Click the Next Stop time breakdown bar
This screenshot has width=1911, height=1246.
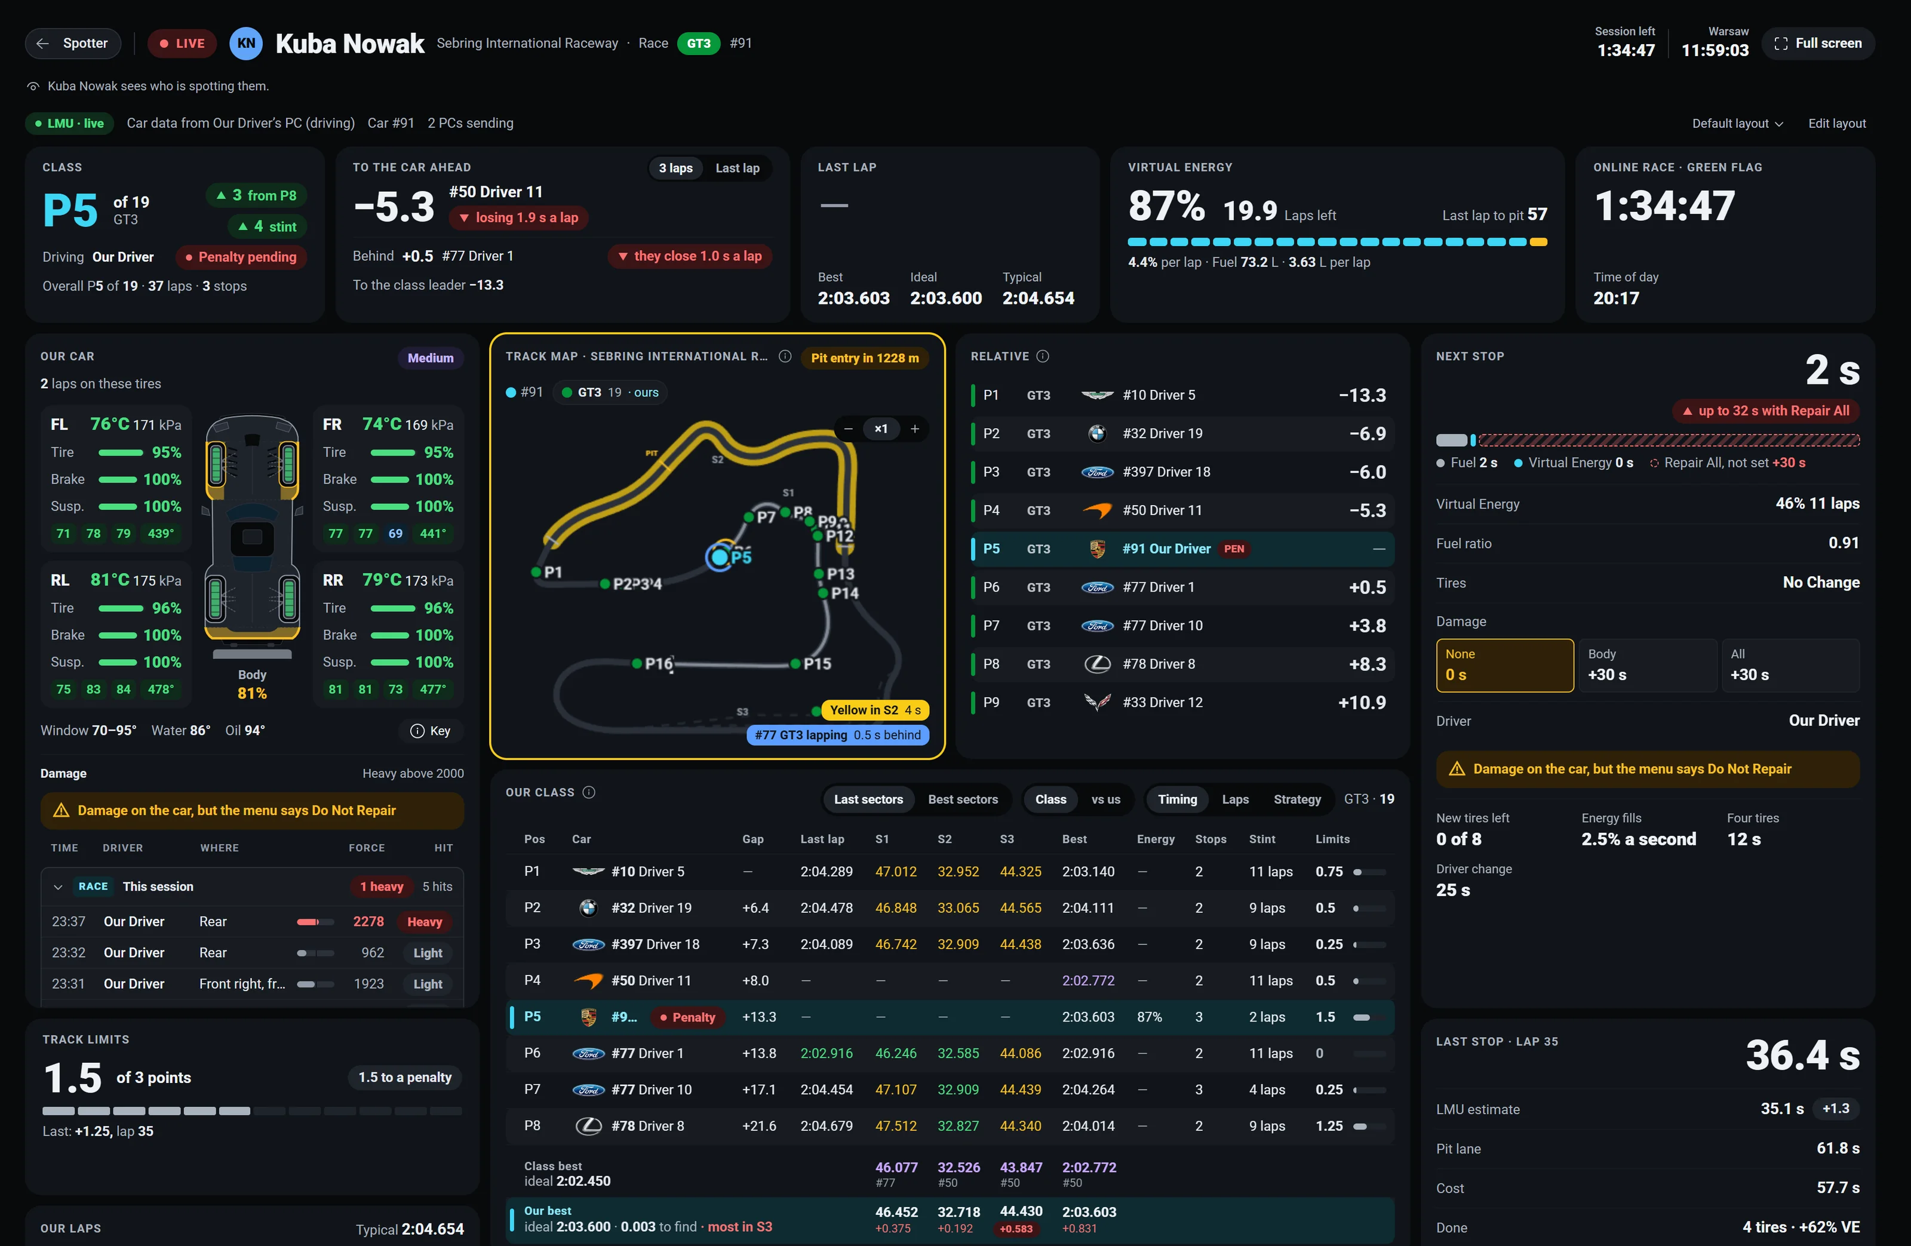(x=1648, y=440)
